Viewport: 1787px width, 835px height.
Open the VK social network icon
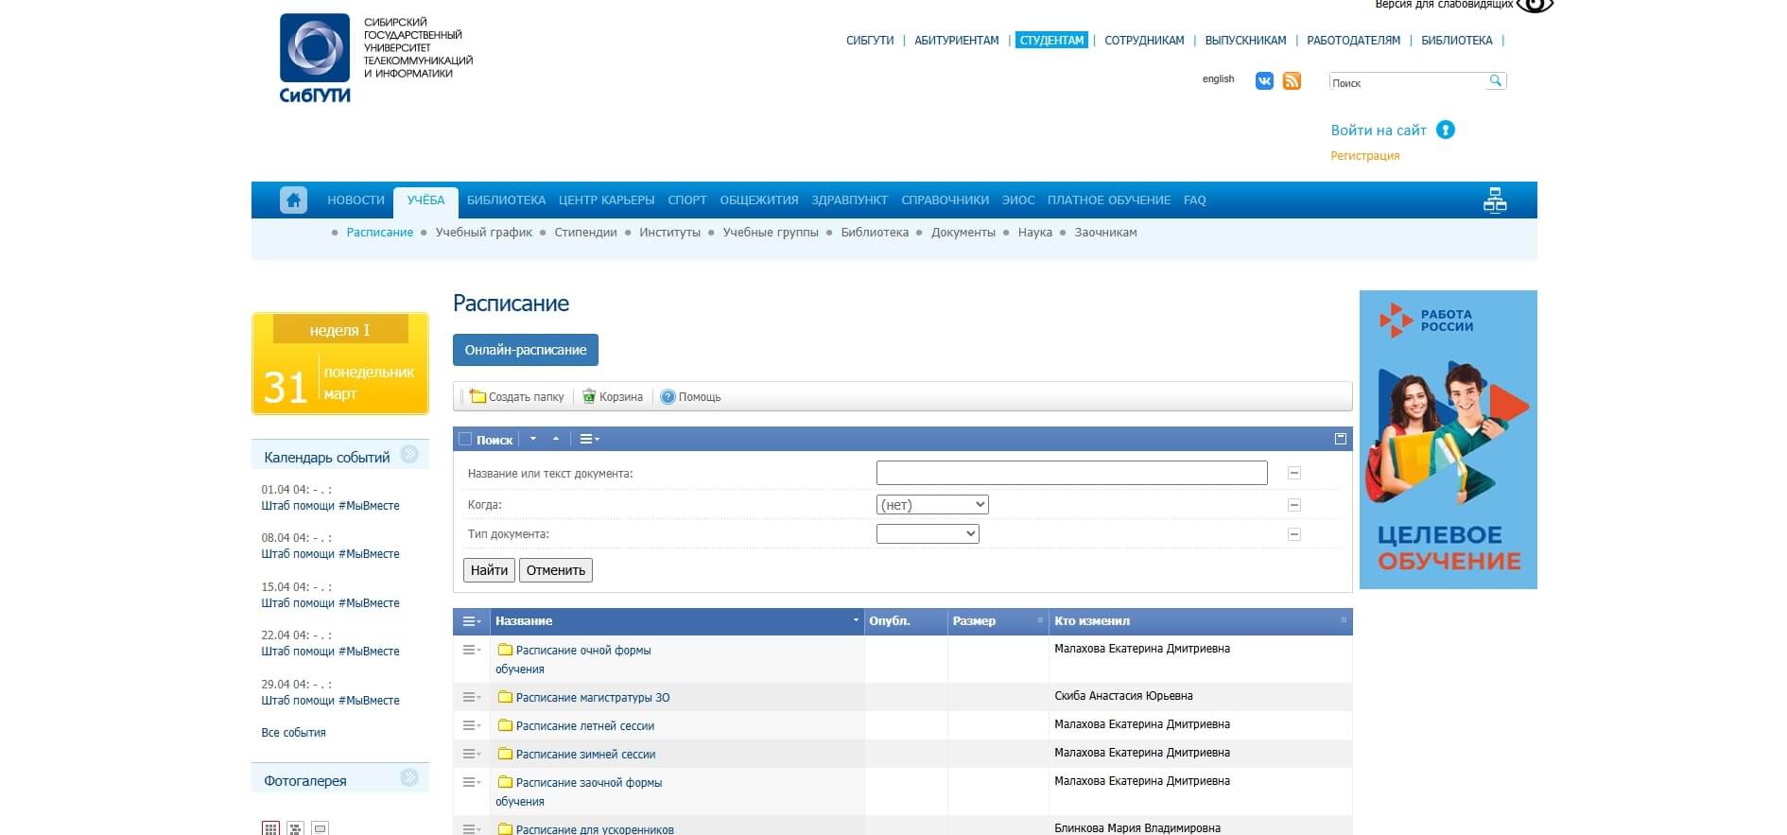(x=1264, y=81)
